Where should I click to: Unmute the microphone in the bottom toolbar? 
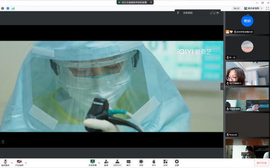tap(5, 163)
